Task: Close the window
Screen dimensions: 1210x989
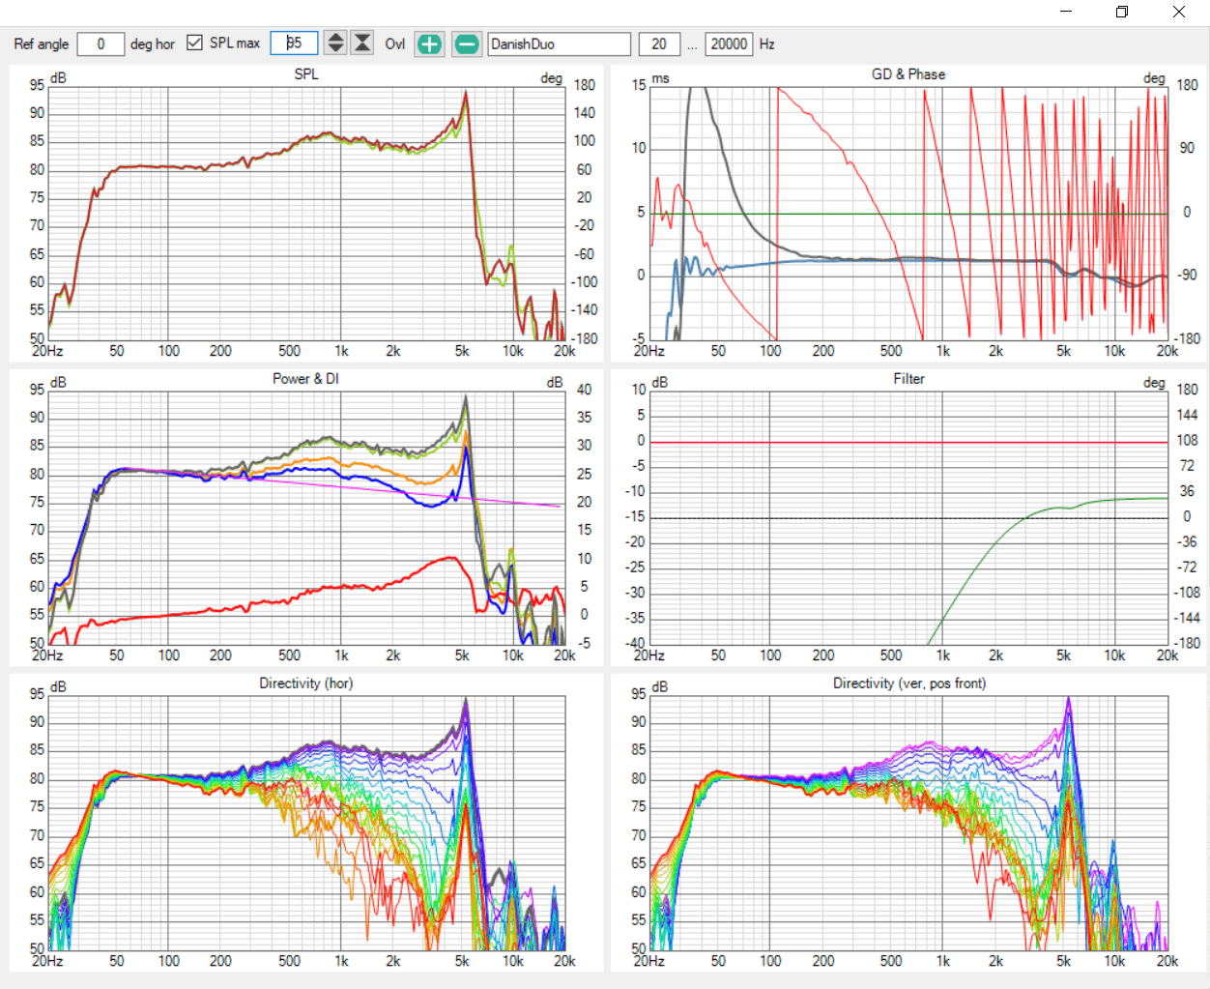Action: 1179,12
